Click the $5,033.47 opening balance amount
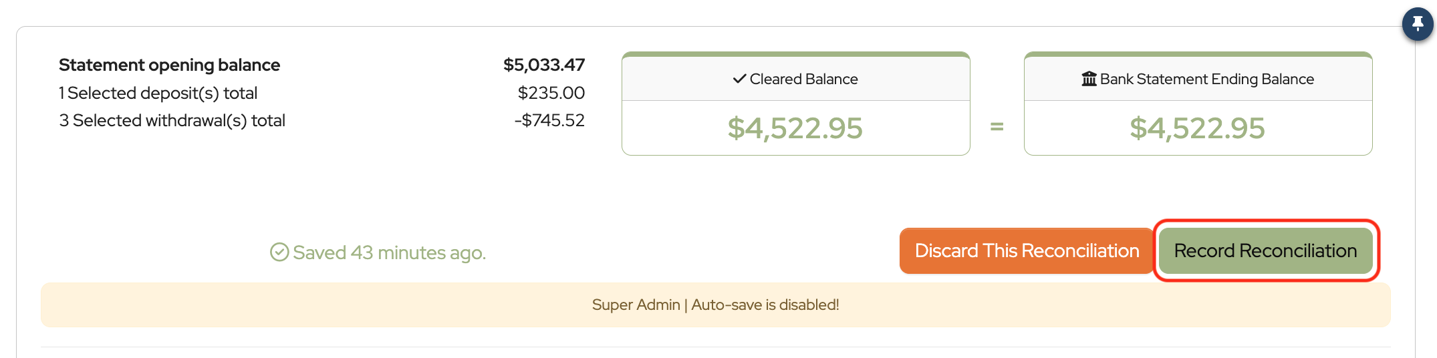1437x358 pixels. point(543,65)
